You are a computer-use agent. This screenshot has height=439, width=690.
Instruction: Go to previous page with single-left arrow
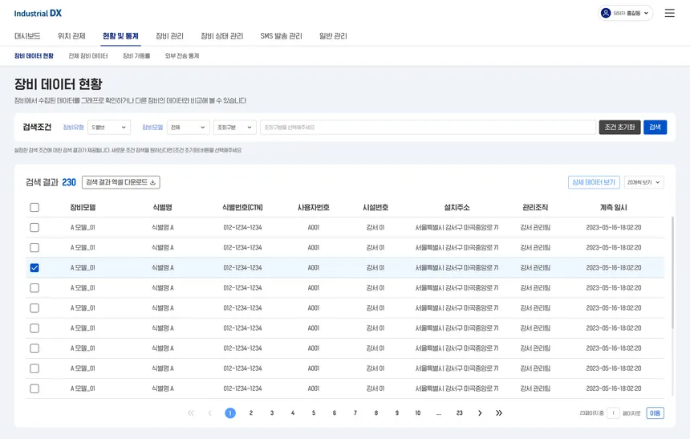click(x=210, y=413)
